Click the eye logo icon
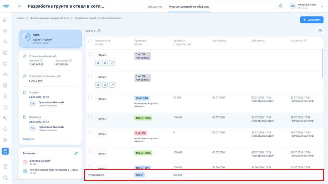 [x=6, y=6]
